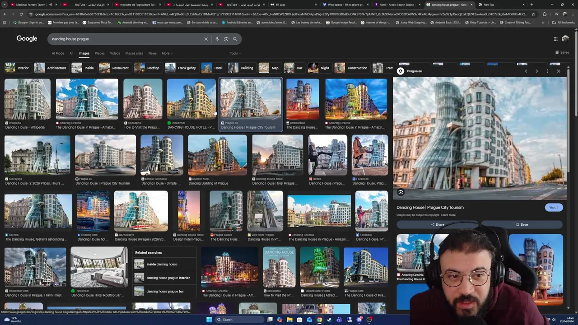578x325 pixels.
Task: Switch to the Videos tab
Action: pos(115,53)
